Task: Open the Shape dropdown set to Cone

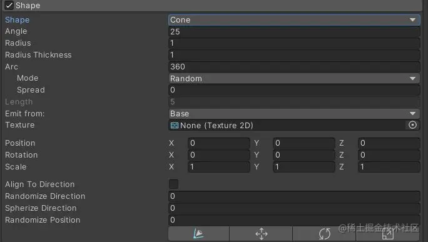Action: 294,20
